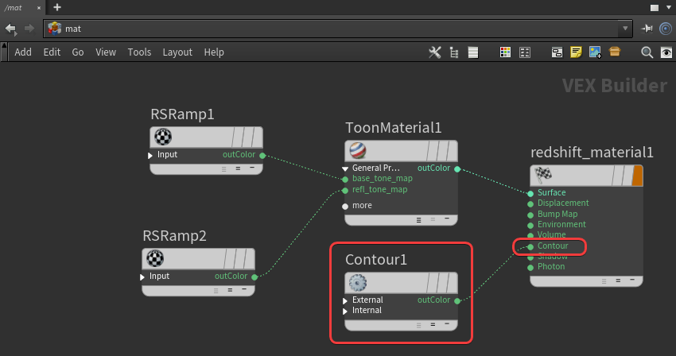This screenshot has width=676, height=356.
Task: Click the orange subnet box icon
Action: [615, 52]
